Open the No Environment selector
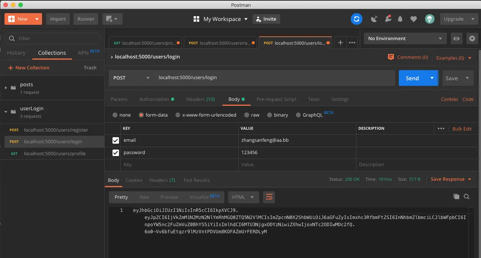Screen dimensions: 481x258 (x=405, y=38)
